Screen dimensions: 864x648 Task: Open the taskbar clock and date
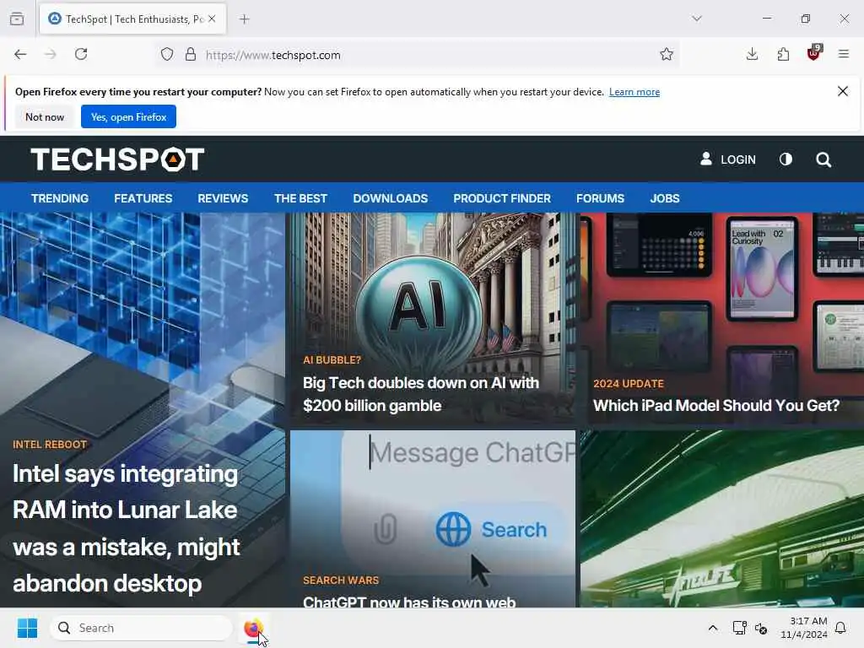click(804, 628)
